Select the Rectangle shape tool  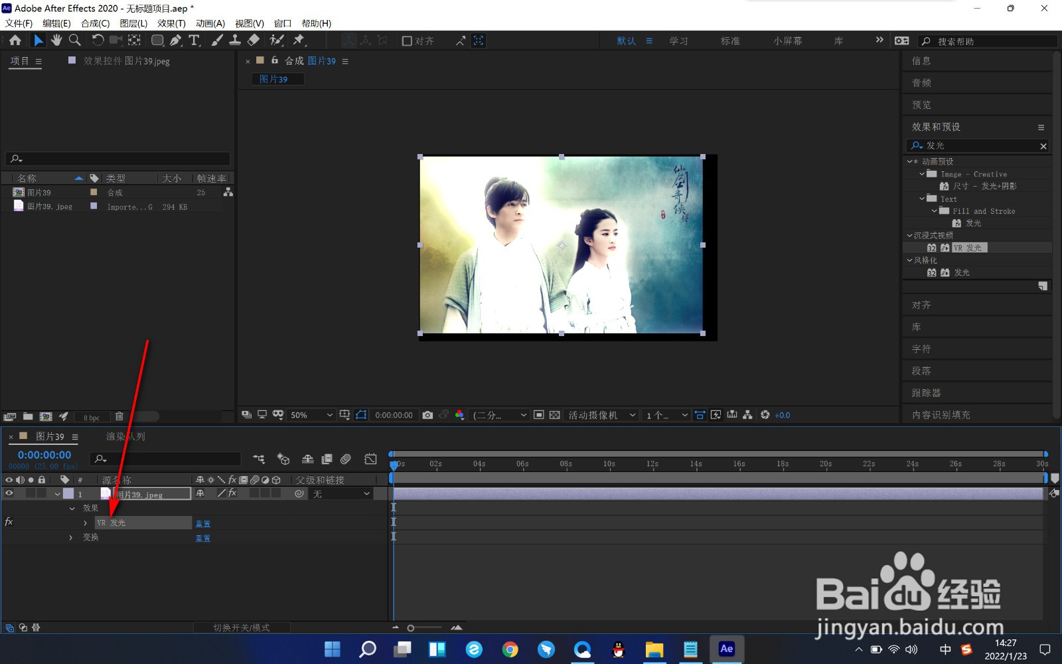point(157,41)
